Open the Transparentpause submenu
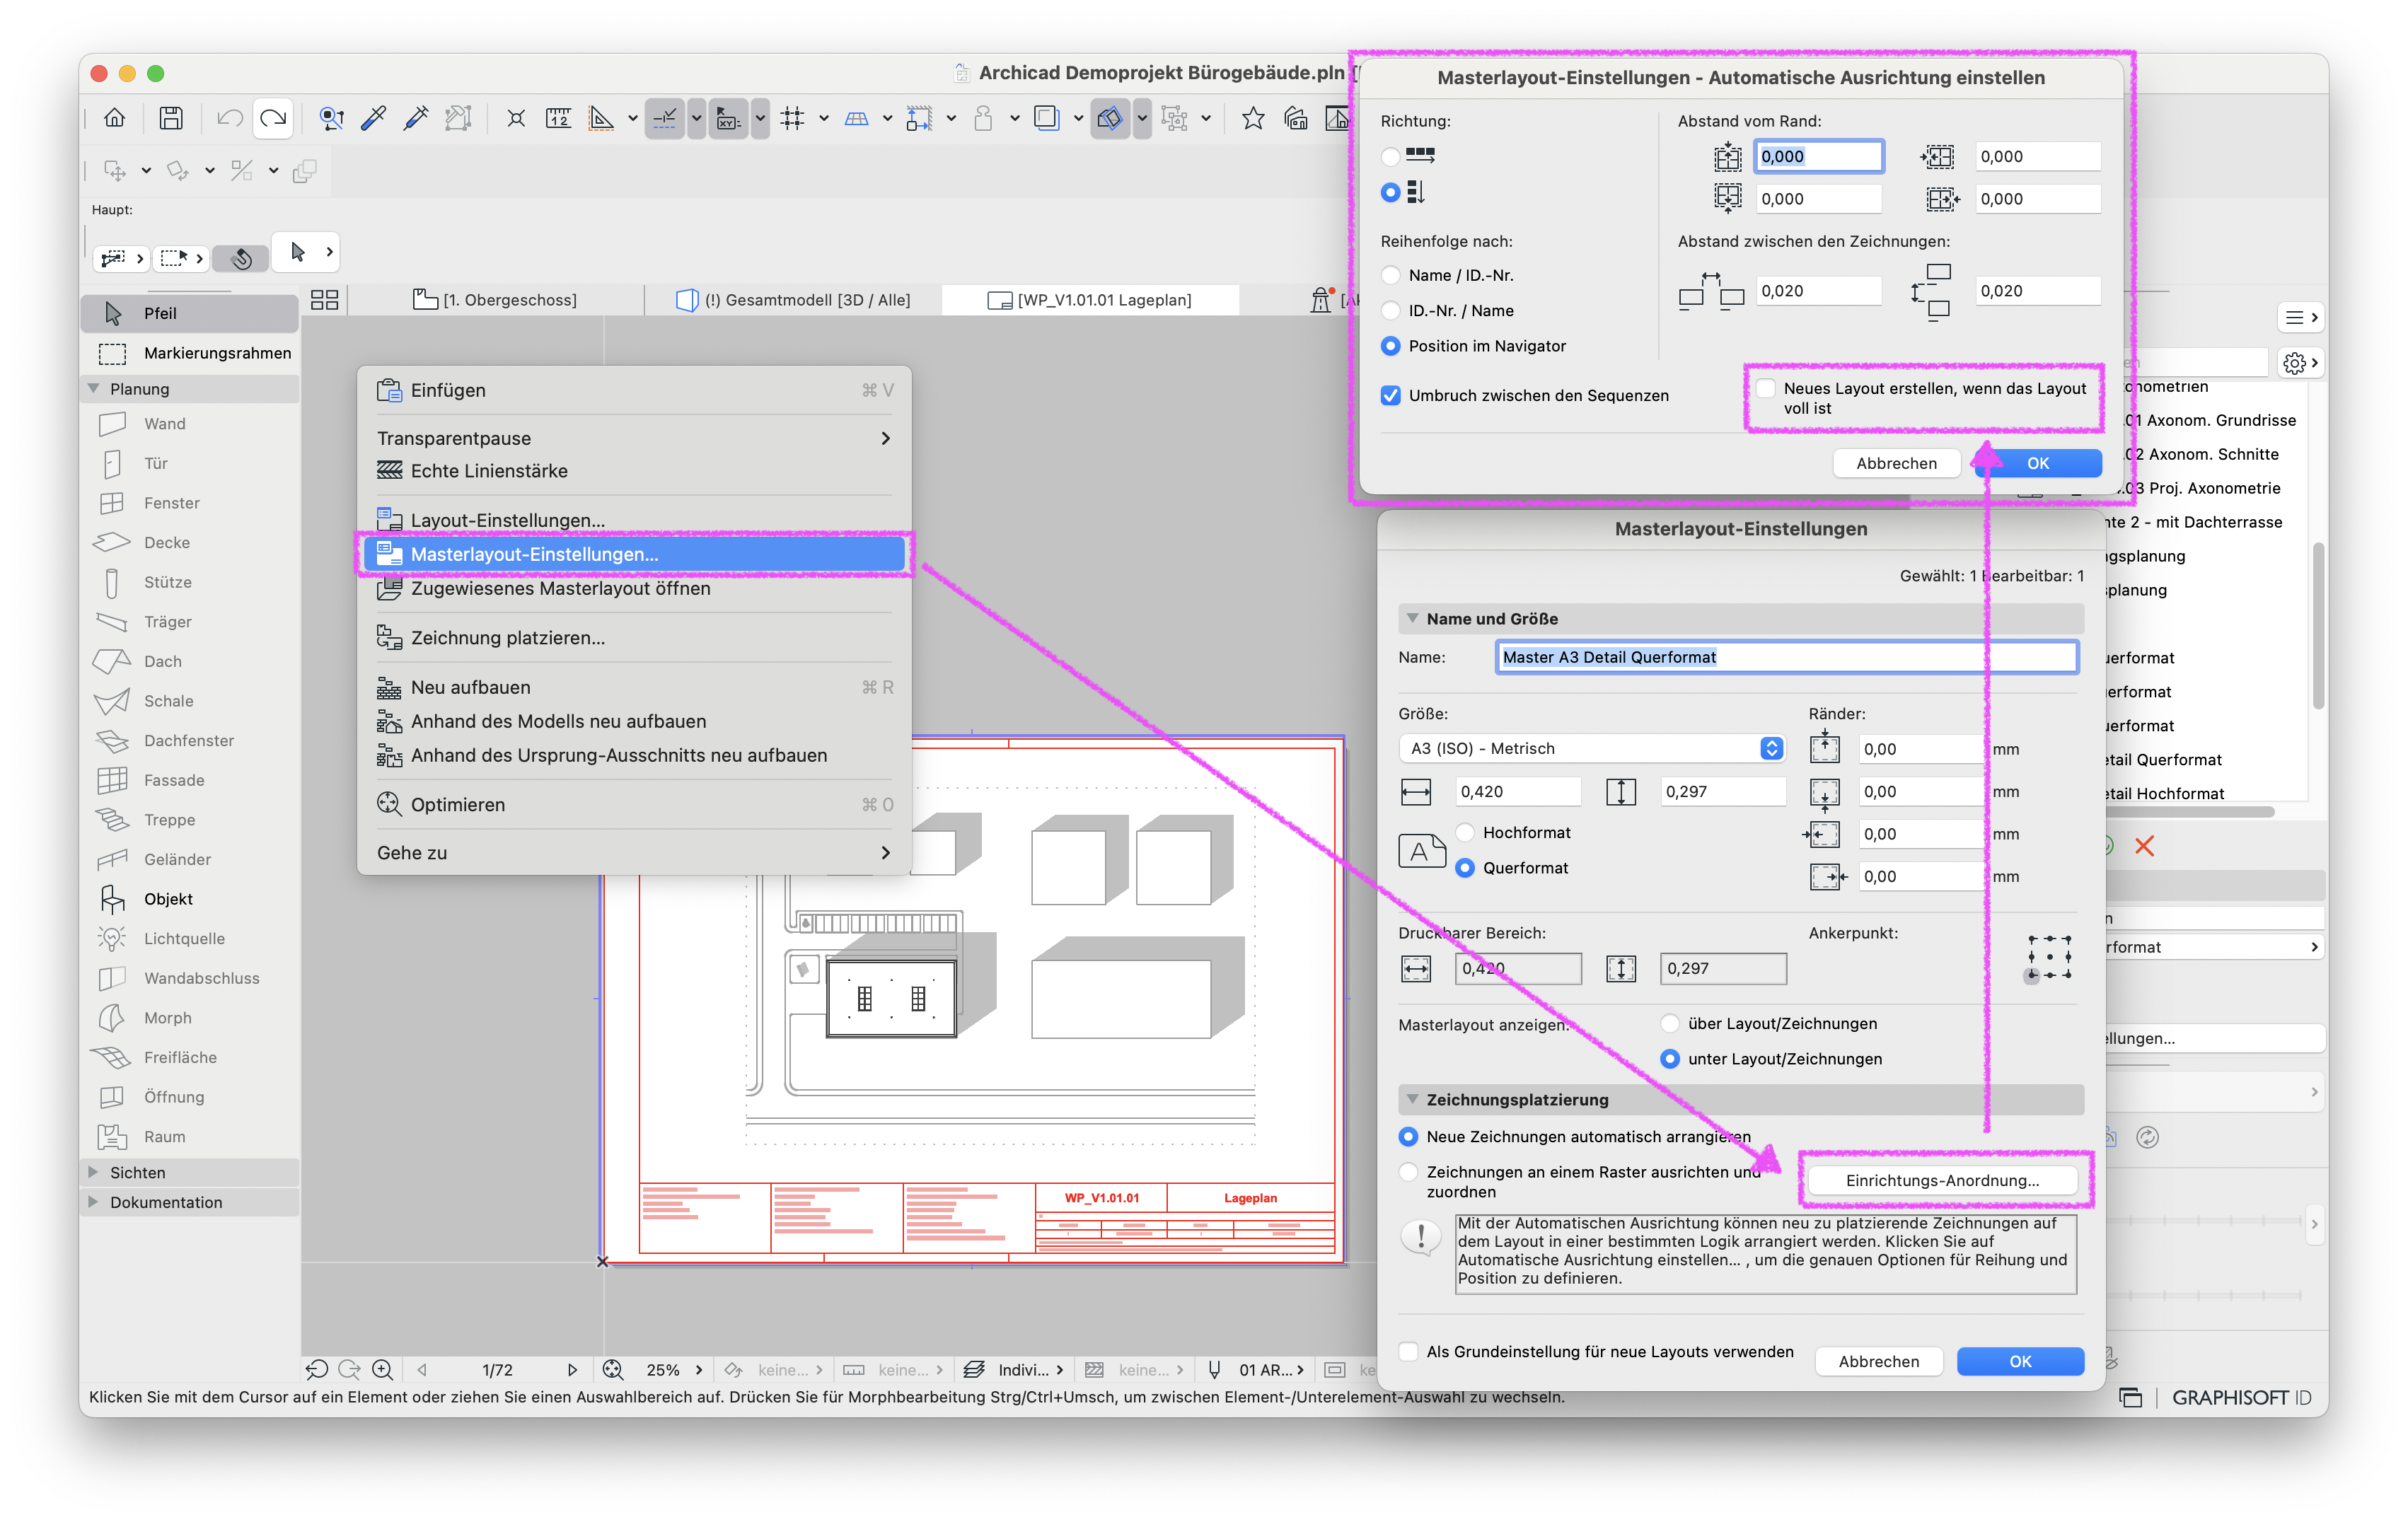Screen dimensions: 2408x1522 [x=634, y=438]
